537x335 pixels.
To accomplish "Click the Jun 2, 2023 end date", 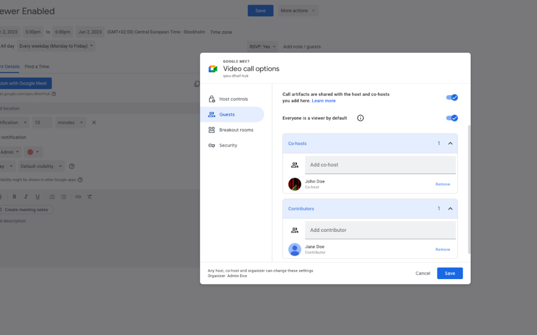I will pyautogui.click(x=89, y=32).
